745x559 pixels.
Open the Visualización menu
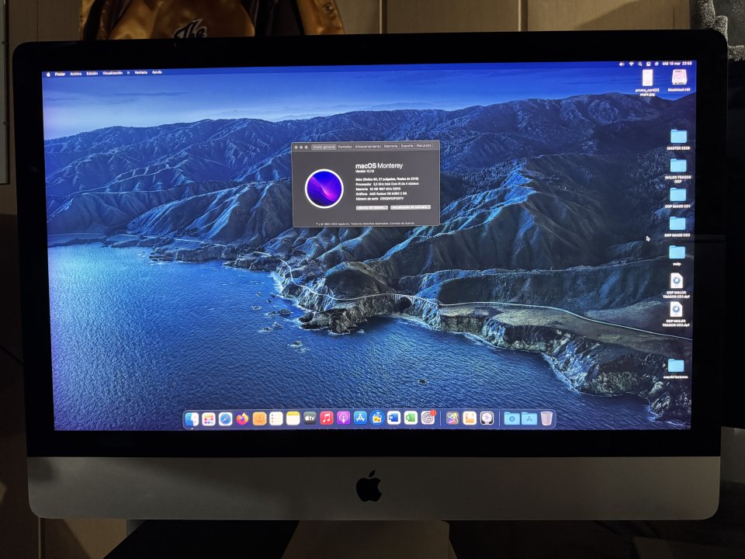coord(114,71)
